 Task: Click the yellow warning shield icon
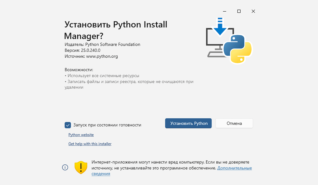(81, 167)
